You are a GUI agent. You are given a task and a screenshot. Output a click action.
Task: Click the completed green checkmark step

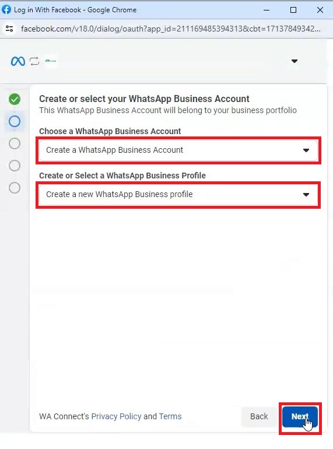pos(15,99)
